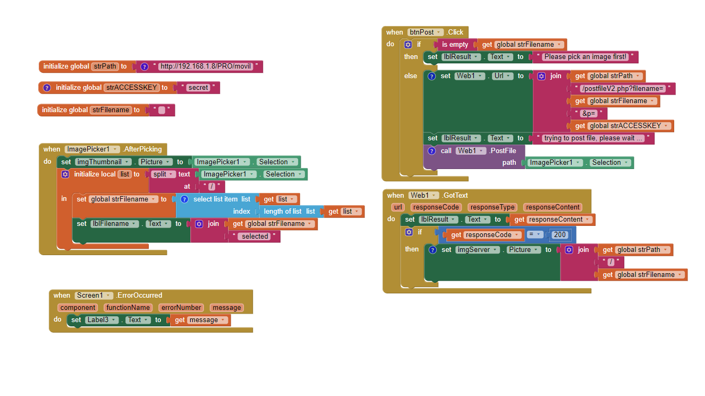The image size is (705, 396).
Task: Open mutator gear on btnPost if block
Action: (x=408, y=45)
